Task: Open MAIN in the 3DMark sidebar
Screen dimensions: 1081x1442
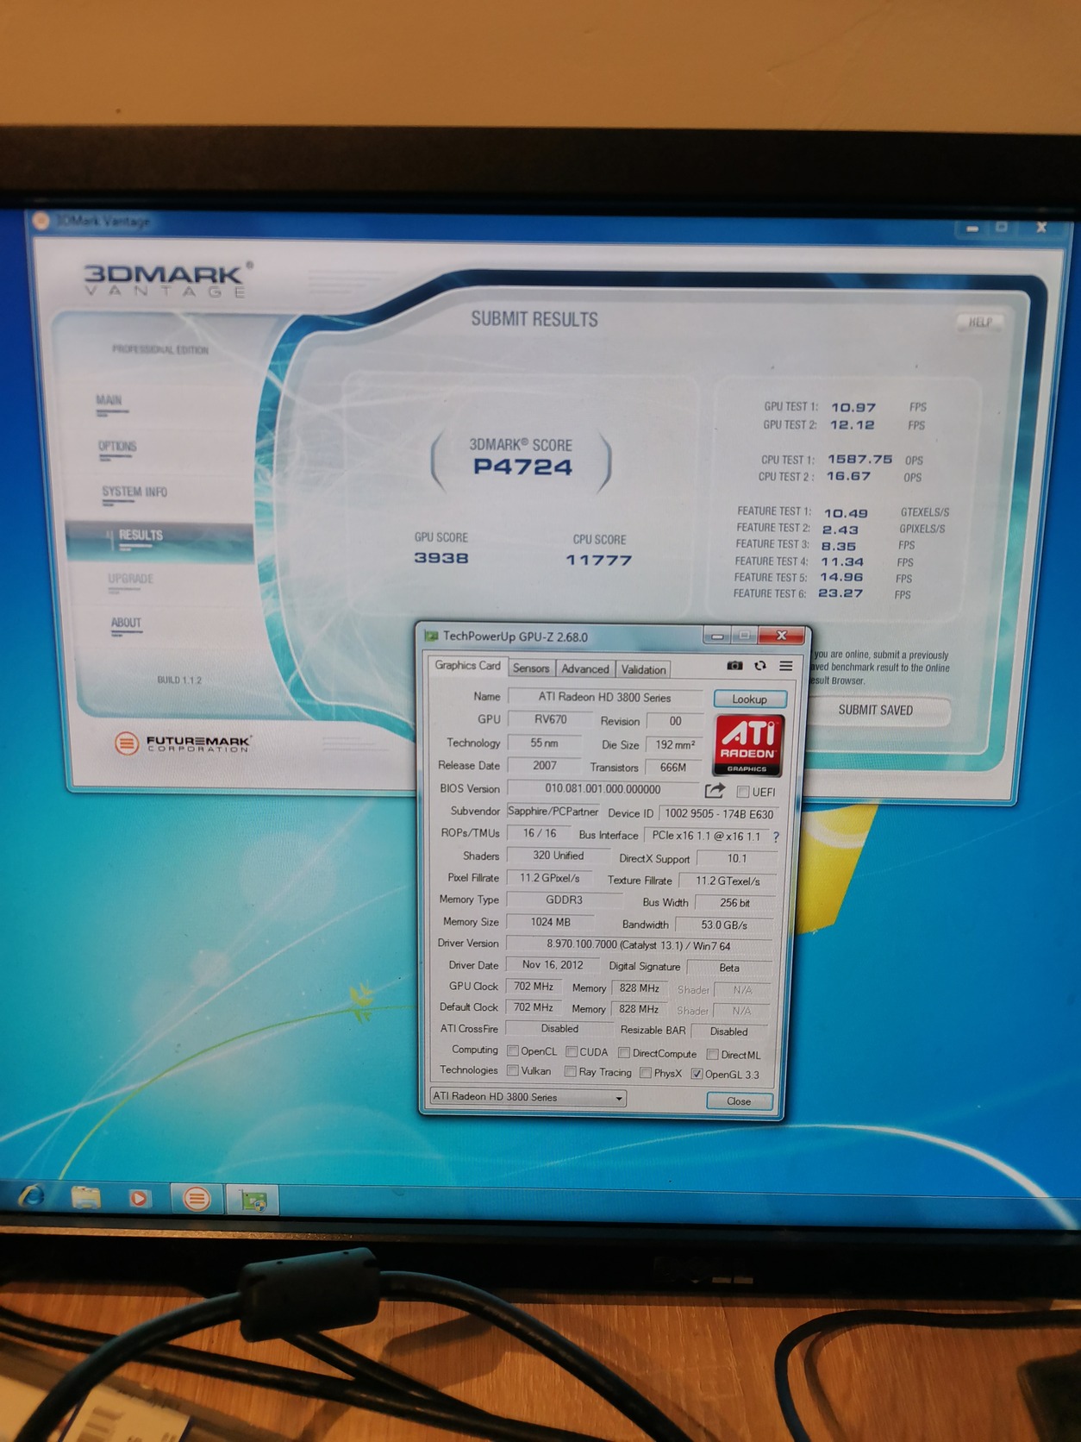Action: pyautogui.click(x=109, y=400)
